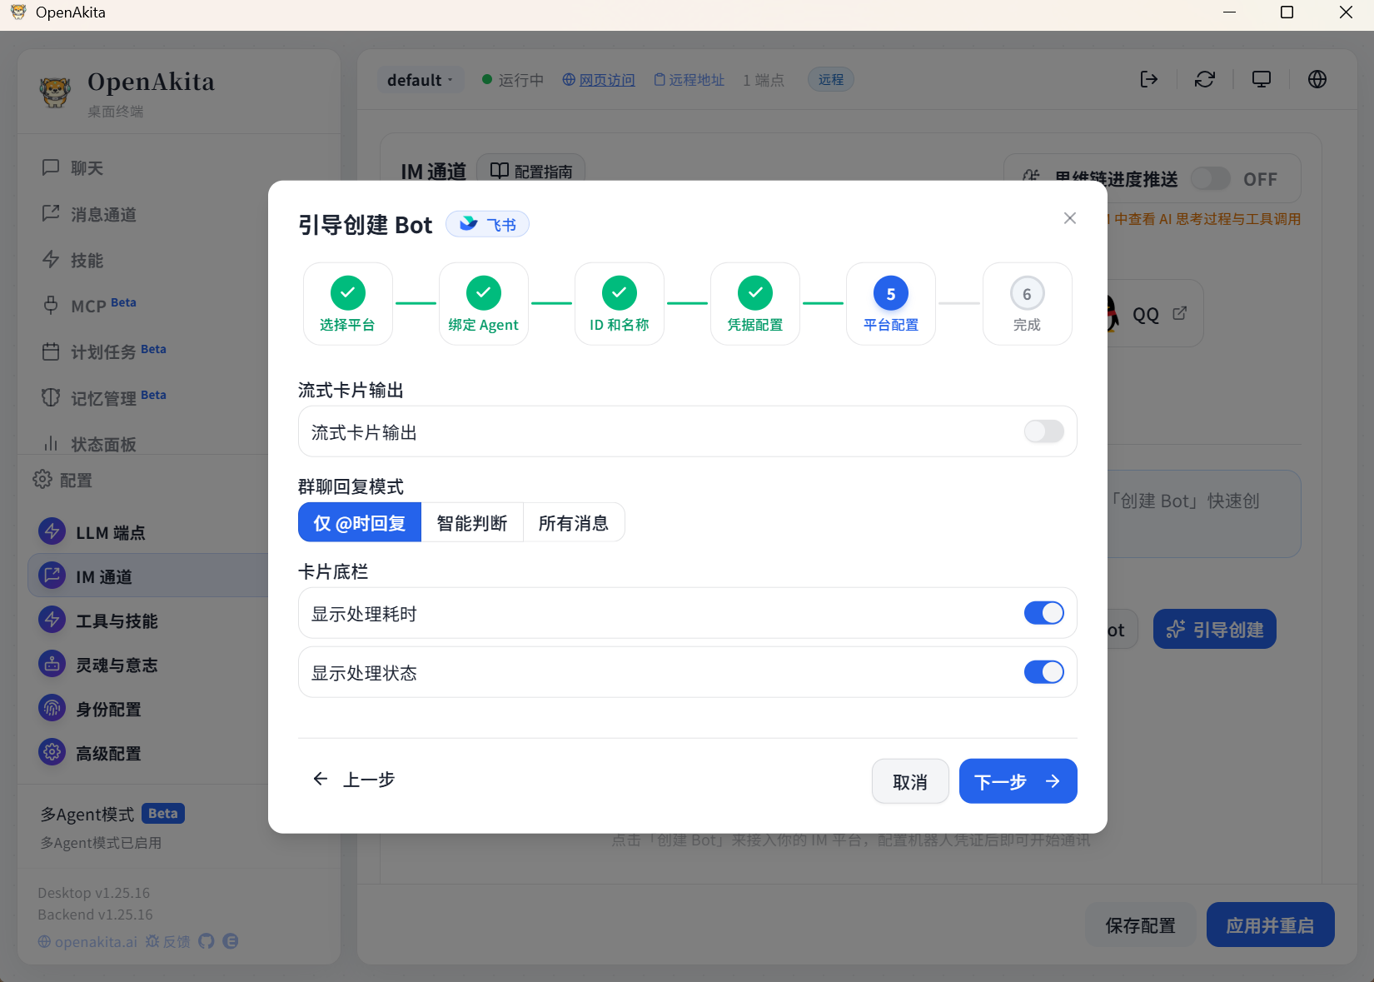Click the monitor icon in the header
Image resolution: width=1374 pixels, height=982 pixels.
click(x=1262, y=79)
